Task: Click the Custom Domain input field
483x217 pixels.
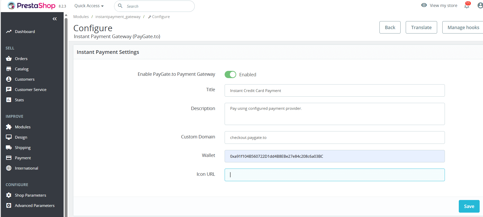Action: 335,137
